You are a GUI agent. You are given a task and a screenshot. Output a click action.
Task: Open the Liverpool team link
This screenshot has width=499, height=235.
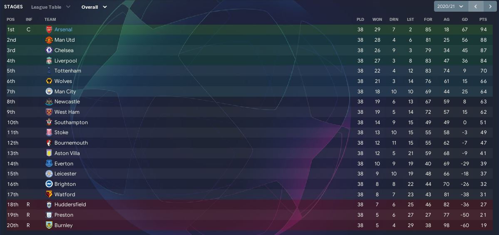point(66,60)
